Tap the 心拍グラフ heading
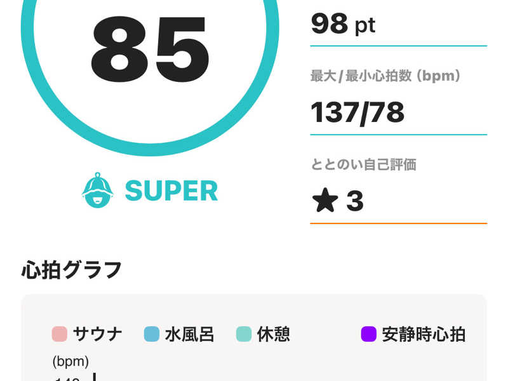 (x=72, y=270)
